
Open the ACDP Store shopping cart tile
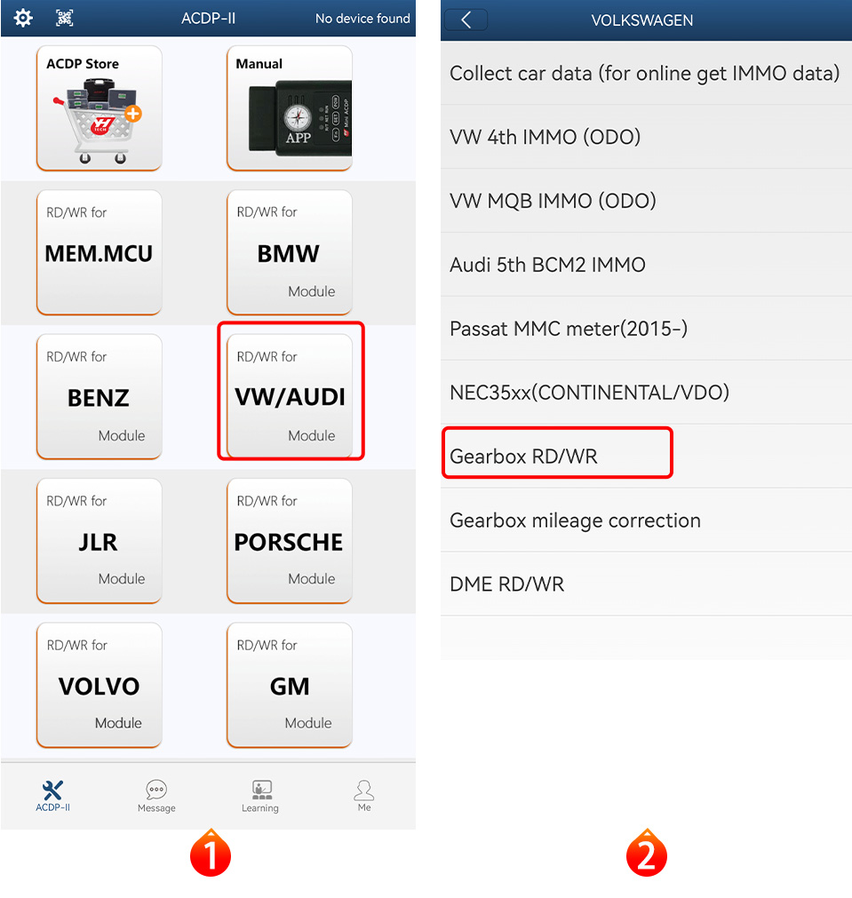coord(100,108)
